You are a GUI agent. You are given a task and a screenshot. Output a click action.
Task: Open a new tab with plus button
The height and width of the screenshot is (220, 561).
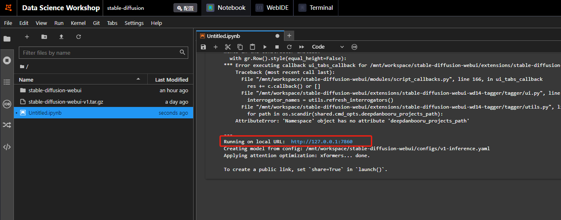click(289, 36)
